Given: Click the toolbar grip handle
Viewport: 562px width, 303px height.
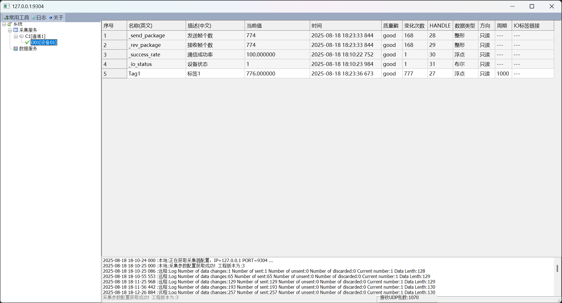Looking at the screenshot, I should [2, 18].
